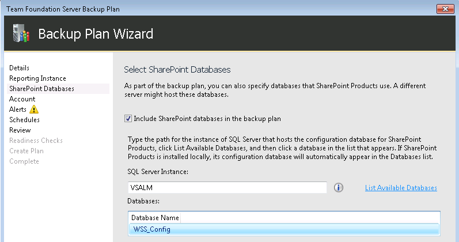Click the List Available Databases link
The image size is (459, 242).
point(401,188)
